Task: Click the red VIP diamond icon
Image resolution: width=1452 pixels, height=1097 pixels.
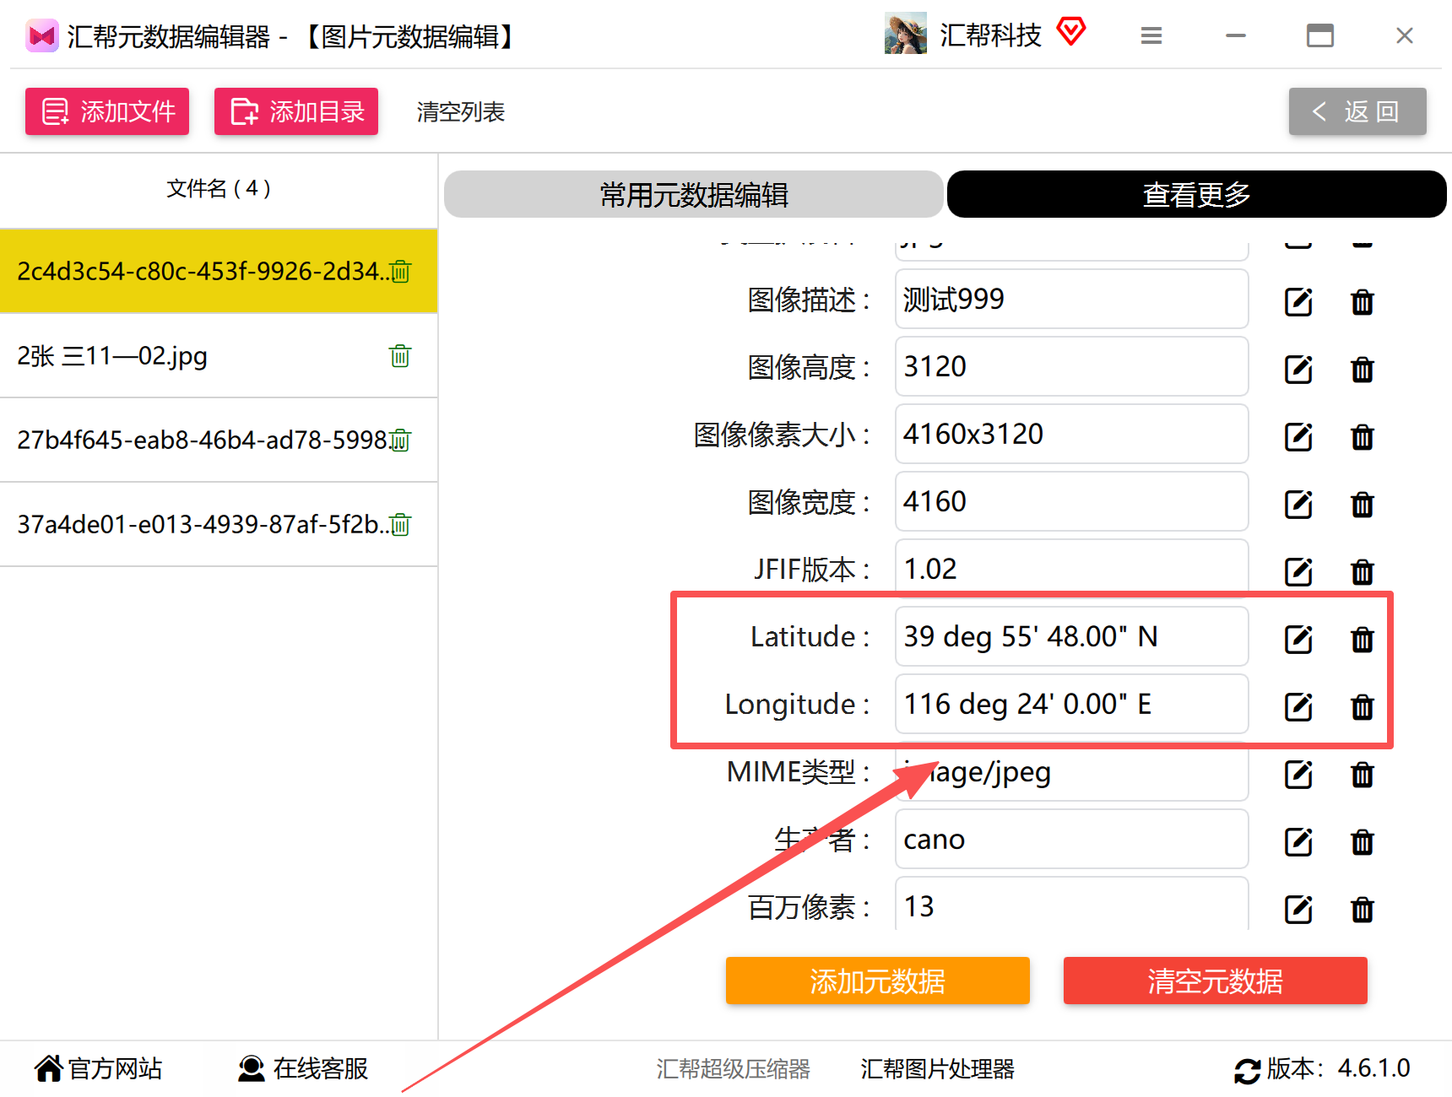Action: tap(1071, 32)
